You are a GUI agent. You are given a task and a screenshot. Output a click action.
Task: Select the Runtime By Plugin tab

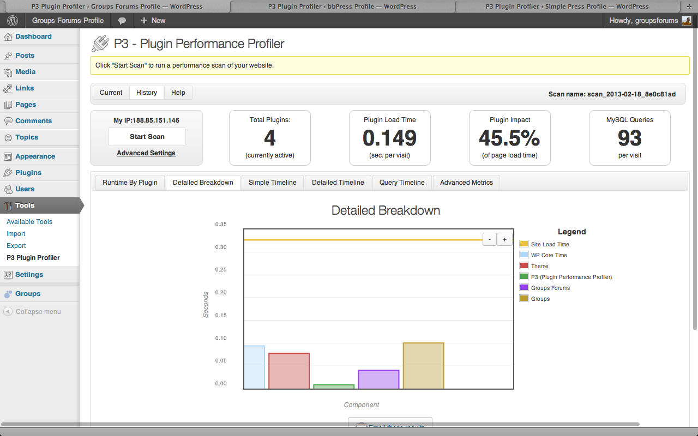(130, 183)
